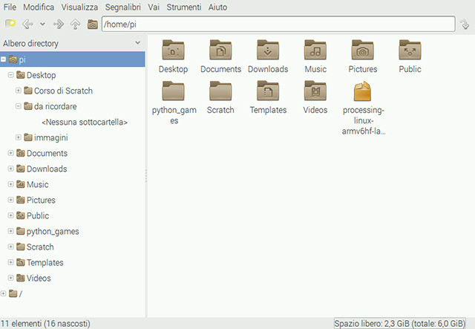Select the Music folder icon in file pane

tap(315, 50)
